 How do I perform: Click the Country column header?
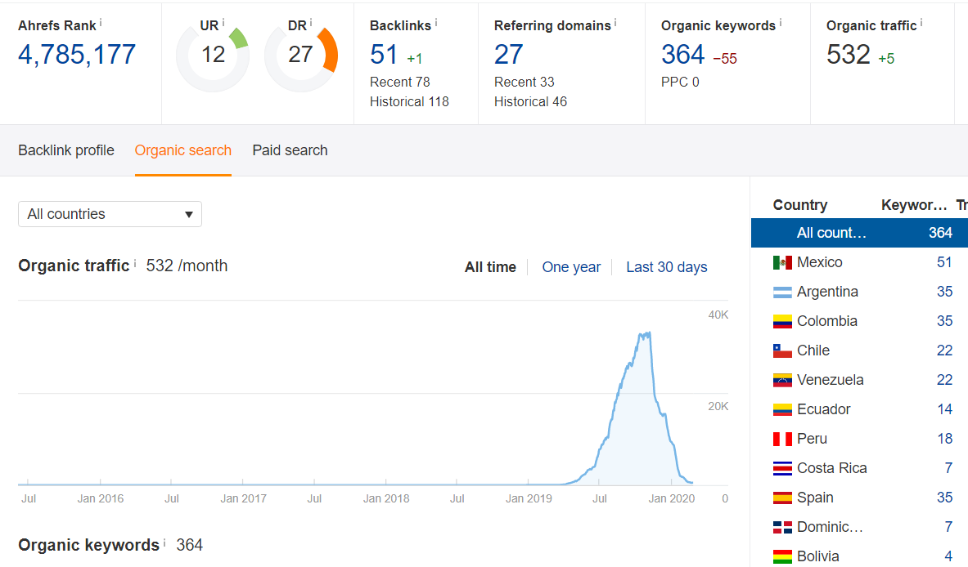(800, 204)
